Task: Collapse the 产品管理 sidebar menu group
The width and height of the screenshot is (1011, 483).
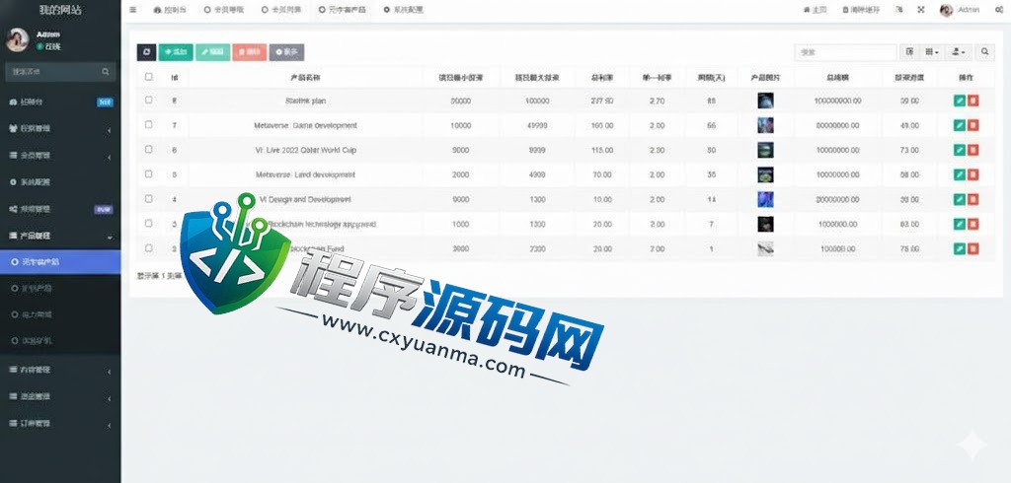Action: coord(60,236)
